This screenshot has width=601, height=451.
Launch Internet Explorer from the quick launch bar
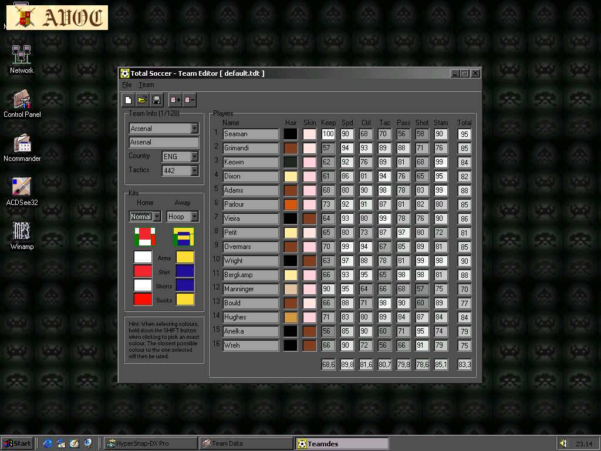pos(48,443)
